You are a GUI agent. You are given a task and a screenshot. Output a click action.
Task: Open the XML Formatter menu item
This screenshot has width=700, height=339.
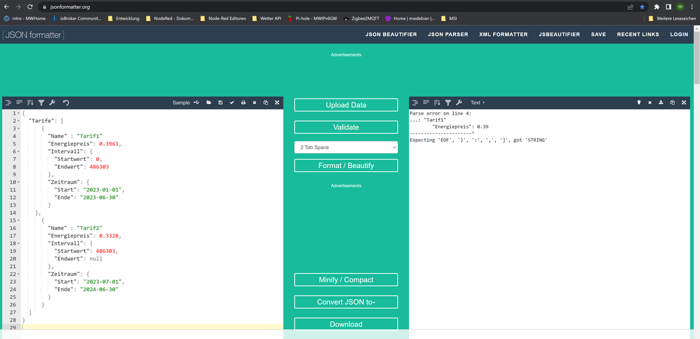pyautogui.click(x=503, y=34)
